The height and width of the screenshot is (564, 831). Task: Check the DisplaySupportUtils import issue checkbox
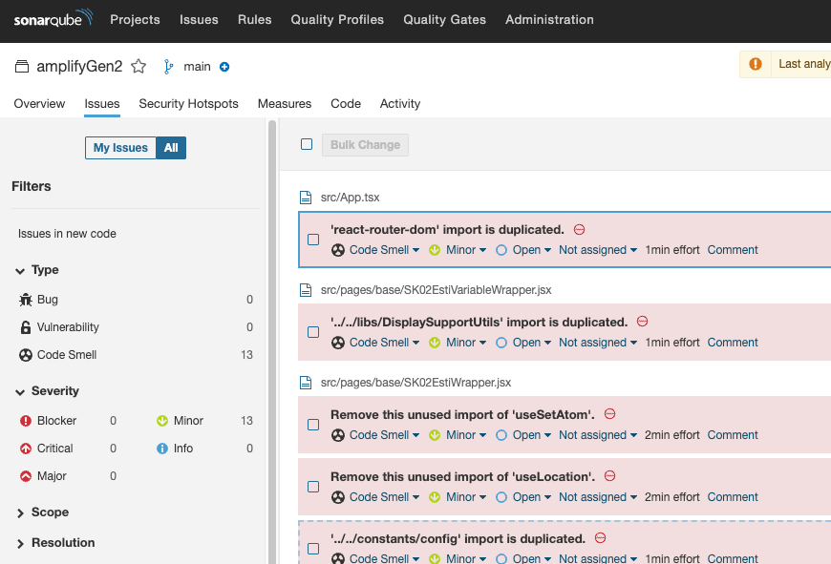tap(313, 332)
